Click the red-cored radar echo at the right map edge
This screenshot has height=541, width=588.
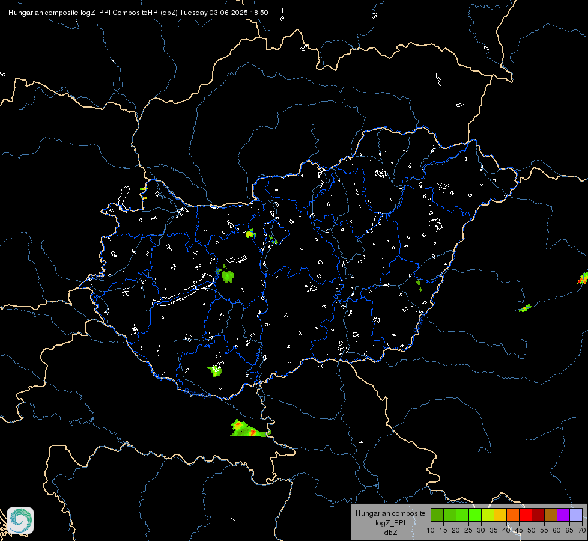[583, 278]
